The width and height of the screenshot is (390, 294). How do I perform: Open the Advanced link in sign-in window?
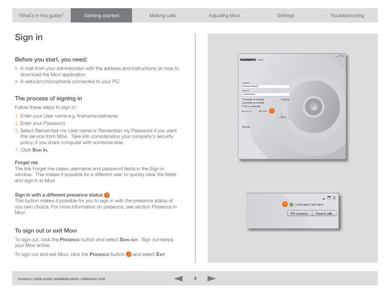point(246,127)
